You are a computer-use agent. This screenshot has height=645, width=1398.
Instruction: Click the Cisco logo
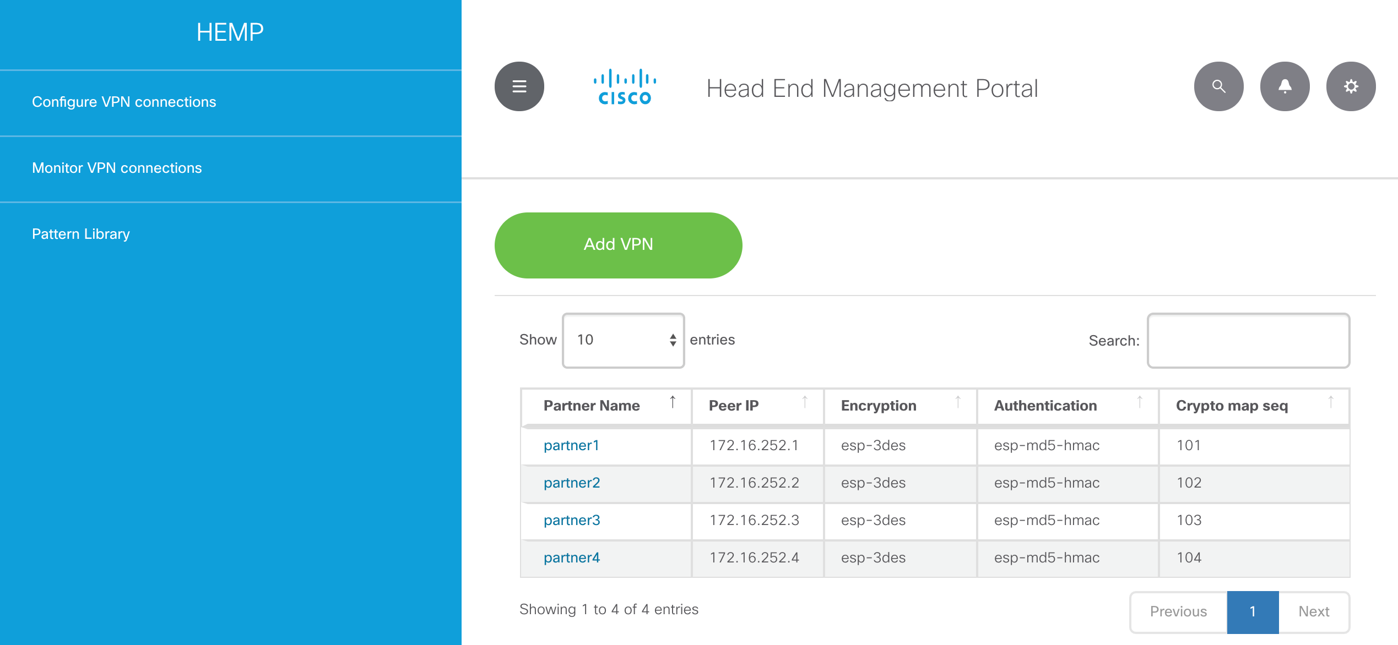coord(625,87)
